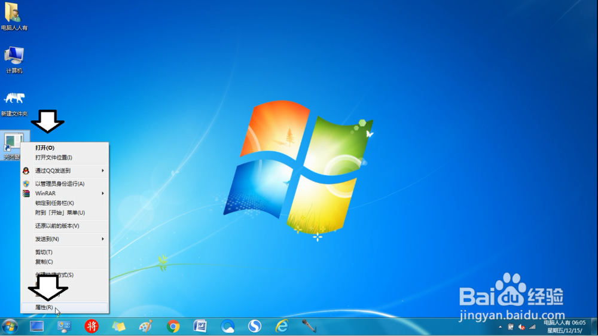The width and height of the screenshot is (598, 336).
Task: Open the blue swirl browser taskbar icon
Action: [x=228, y=326]
